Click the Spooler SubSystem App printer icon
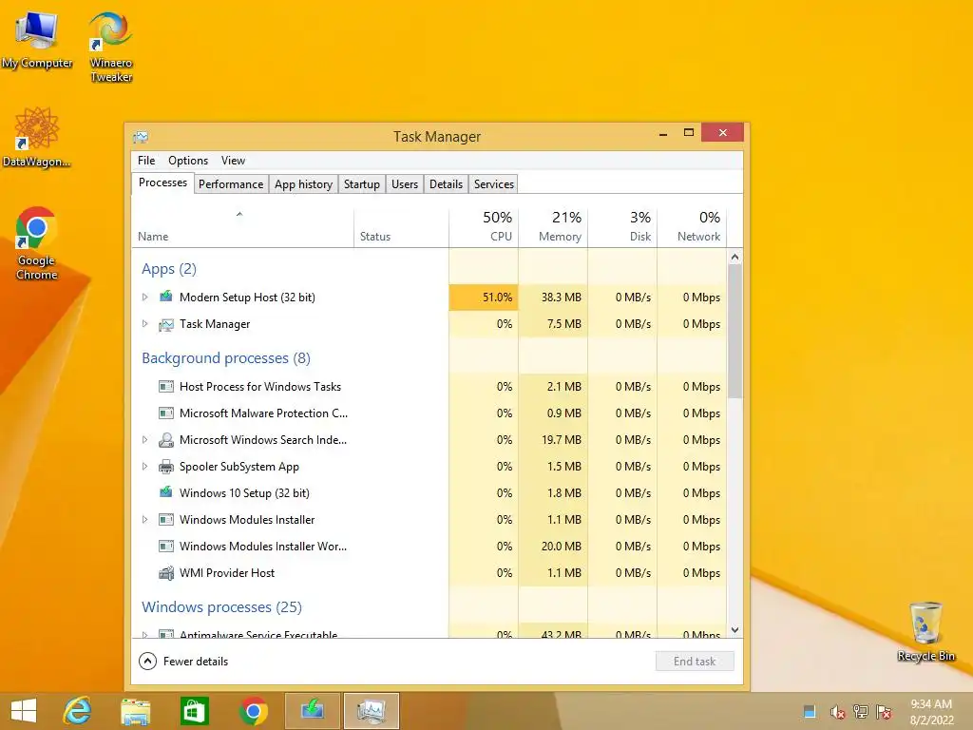Screen dimensions: 973x730 [165, 467]
